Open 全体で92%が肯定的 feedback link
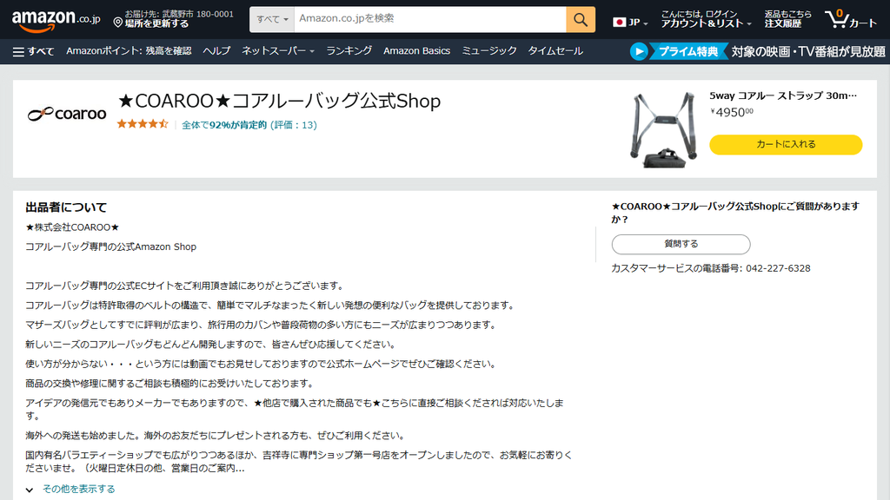Viewport: 890px width, 500px height. point(249,125)
